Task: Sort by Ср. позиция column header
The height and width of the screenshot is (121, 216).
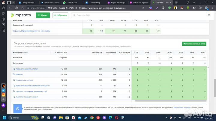Action: coord(124,53)
